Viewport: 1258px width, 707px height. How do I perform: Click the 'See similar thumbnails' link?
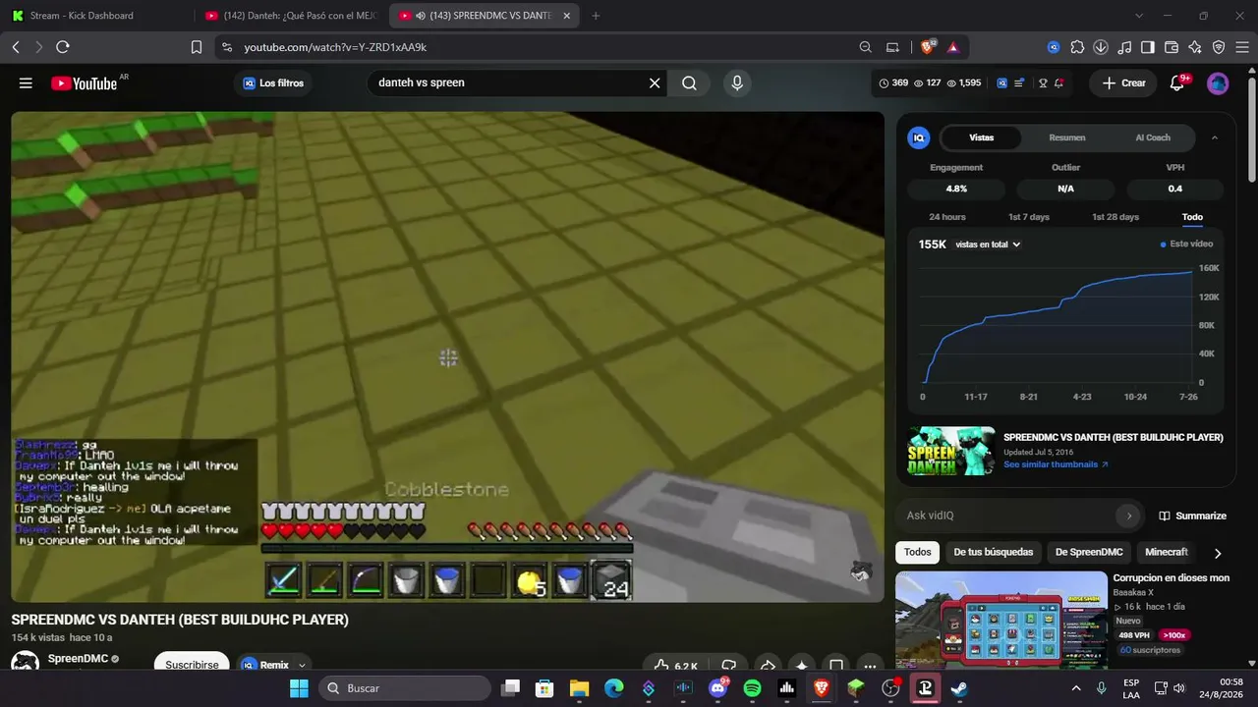pyautogui.click(x=1056, y=464)
